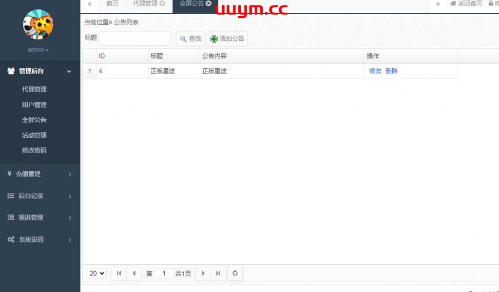This screenshot has height=292, width=499.
Task: Click the first page pagination icon
Action: tap(119, 274)
